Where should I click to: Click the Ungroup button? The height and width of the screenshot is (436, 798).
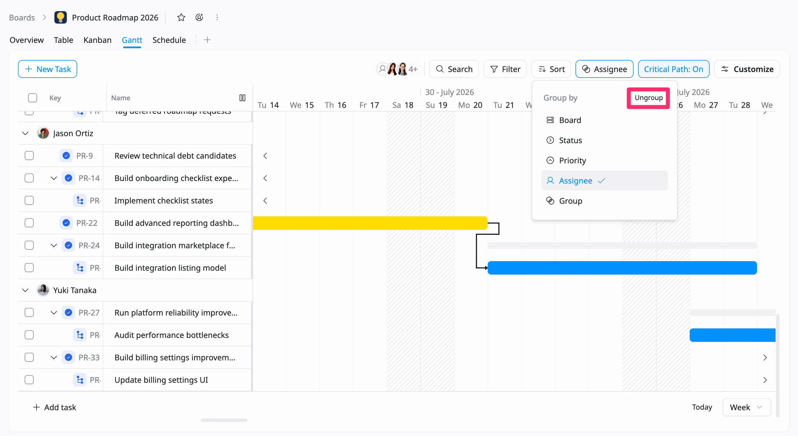[648, 98]
